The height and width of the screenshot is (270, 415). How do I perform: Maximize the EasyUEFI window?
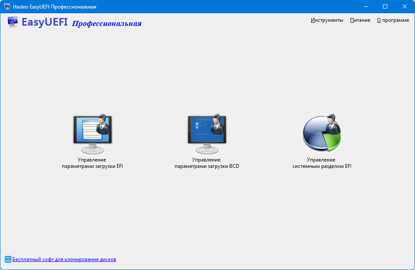385,6
